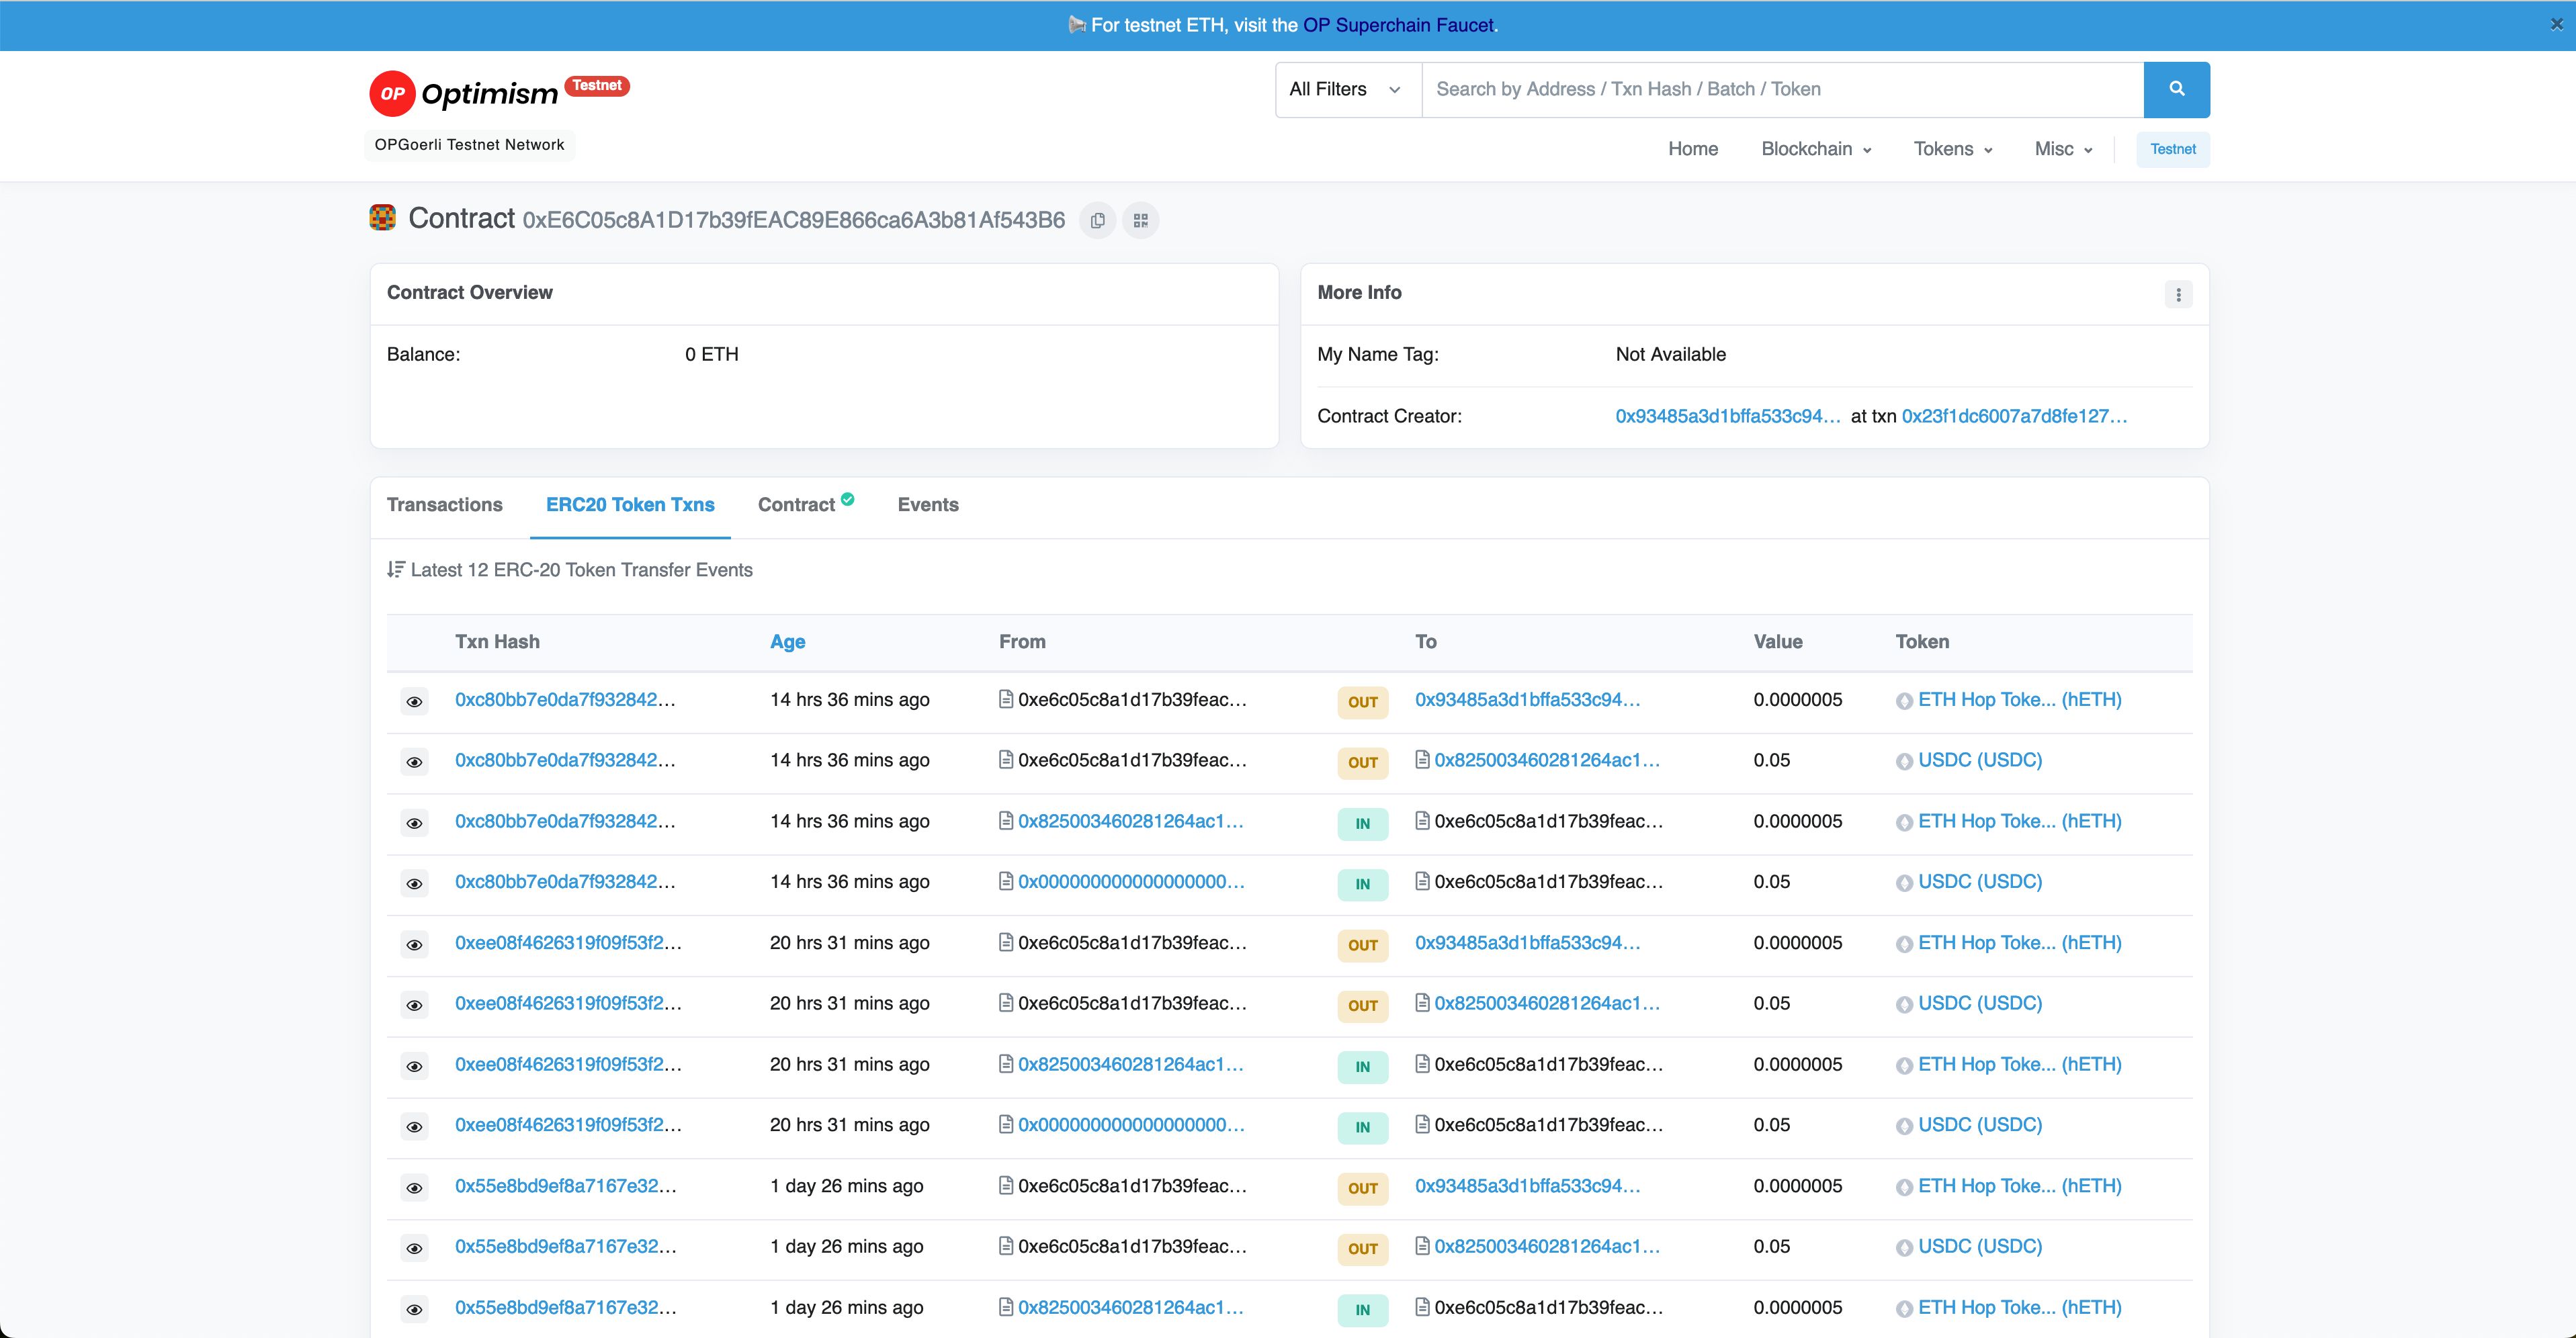The height and width of the screenshot is (1338, 2576).
Task: Open ETH Hop Token (hETH) in first row
Action: pos(2019,699)
